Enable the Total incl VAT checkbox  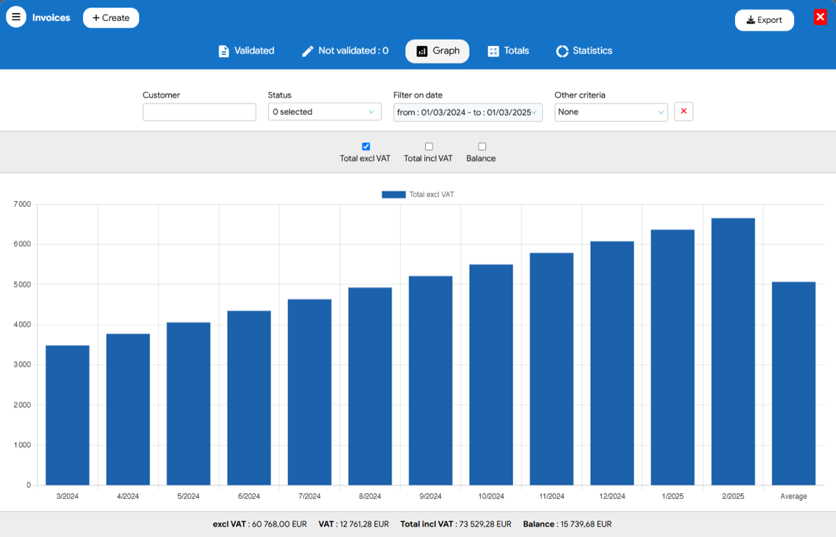[428, 146]
